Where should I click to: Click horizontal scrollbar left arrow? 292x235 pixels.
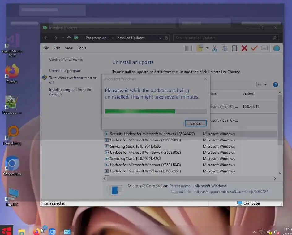[105, 179]
